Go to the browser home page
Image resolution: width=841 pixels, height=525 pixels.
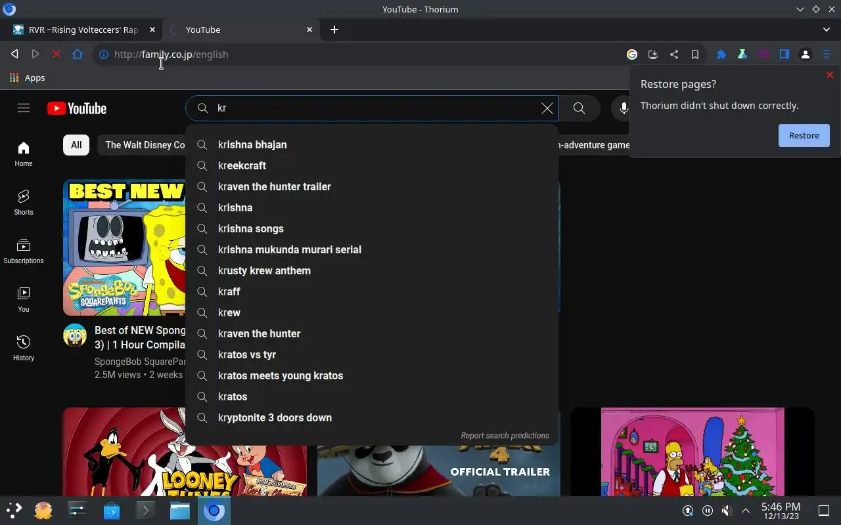click(x=78, y=54)
